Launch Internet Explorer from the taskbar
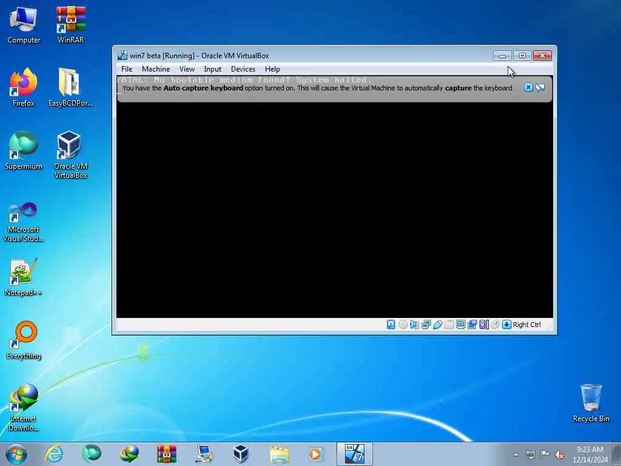This screenshot has height=466, width=621. click(x=54, y=454)
